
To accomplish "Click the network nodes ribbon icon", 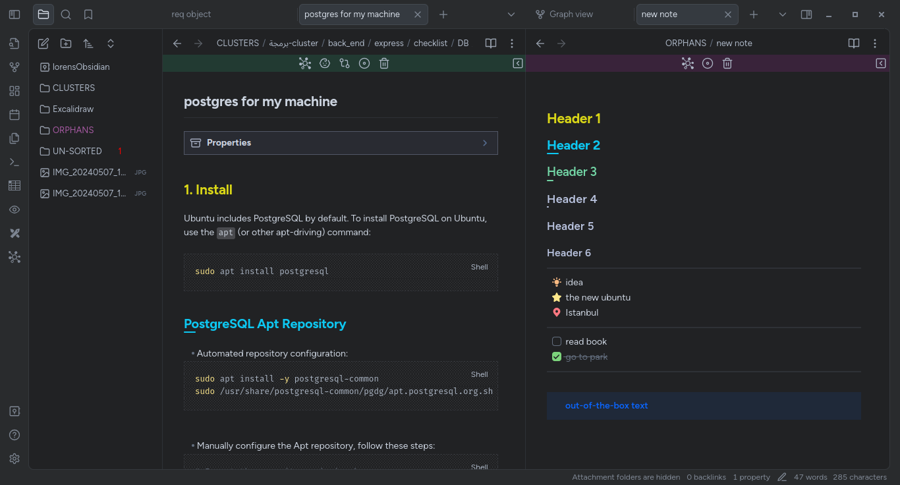I will [14, 257].
